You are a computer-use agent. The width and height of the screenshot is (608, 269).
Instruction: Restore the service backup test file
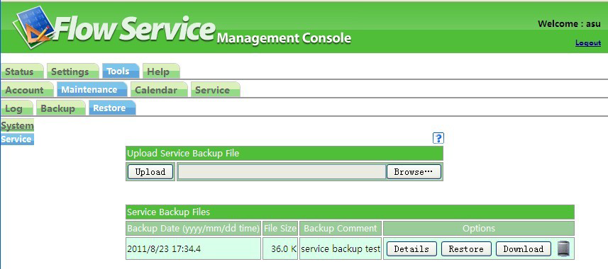(466, 249)
